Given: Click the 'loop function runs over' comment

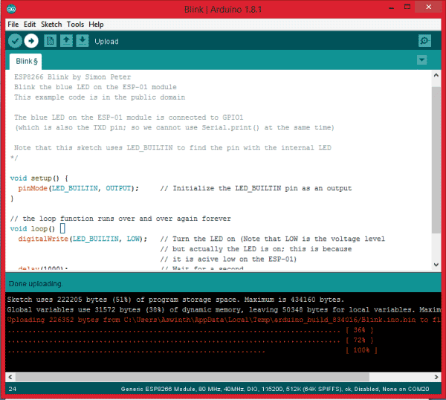Looking at the screenshot, I should click(120, 219).
